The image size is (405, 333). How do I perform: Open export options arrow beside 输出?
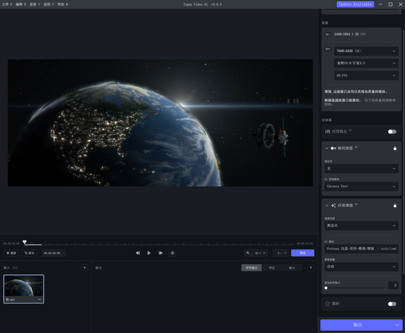[397, 325]
